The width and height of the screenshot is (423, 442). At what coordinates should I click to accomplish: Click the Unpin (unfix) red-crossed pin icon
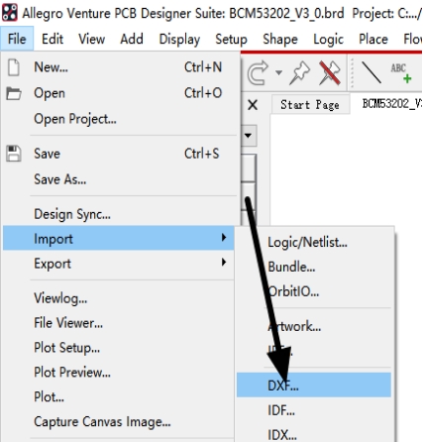pos(330,73)
